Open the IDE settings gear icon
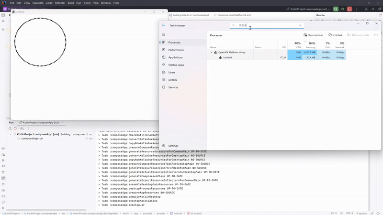The image size is (383, 215). [x=380, y=9]
